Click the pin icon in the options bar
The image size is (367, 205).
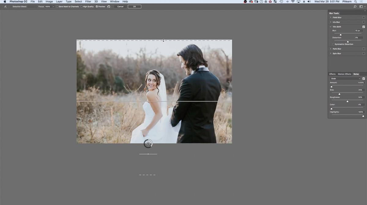(x=5, y=6)
